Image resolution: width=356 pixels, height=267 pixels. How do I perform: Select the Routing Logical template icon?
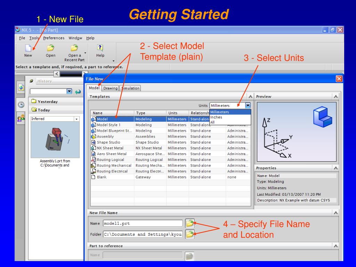tap(93, 160)
